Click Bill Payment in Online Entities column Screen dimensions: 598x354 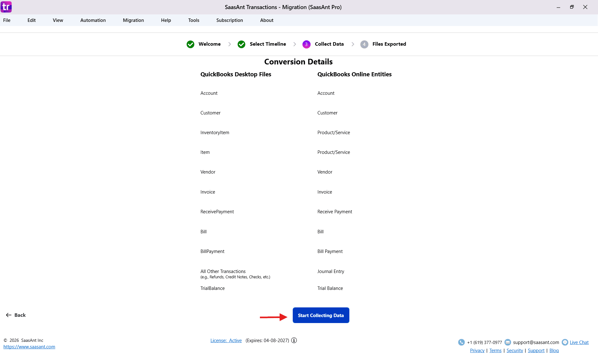(x=330, y=251)
